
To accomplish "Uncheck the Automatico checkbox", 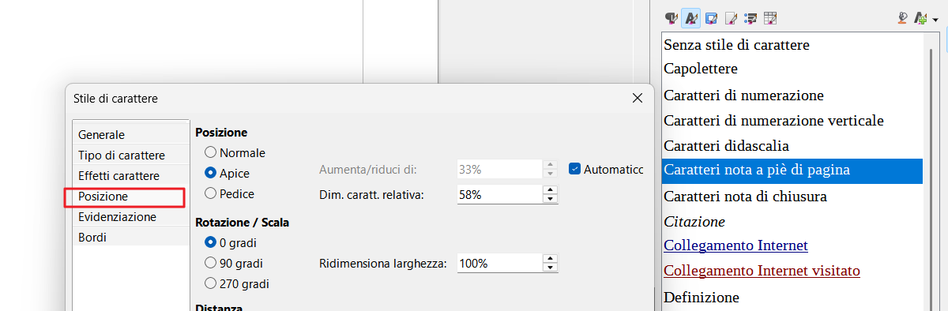I will tap(575, 169).
